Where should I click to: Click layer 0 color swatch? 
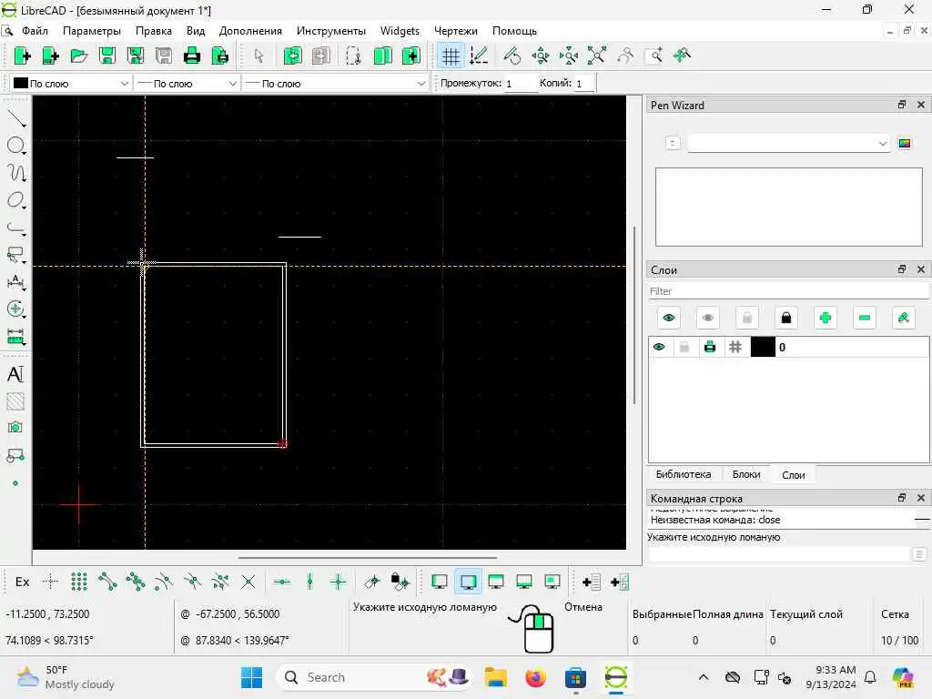pos(763,347)
